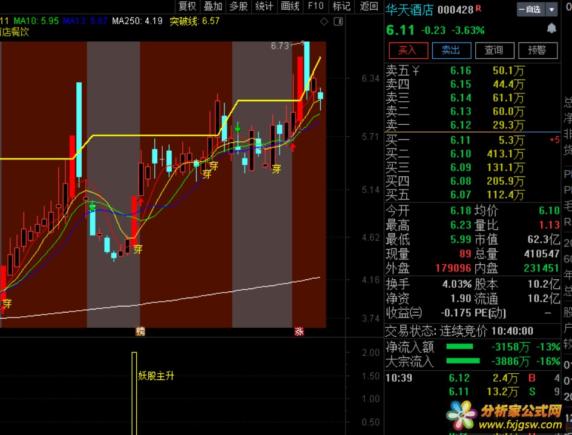Screen dimensions: 572x435
Task: Click the 华天酒店 stock name
Action: [409, 10]
